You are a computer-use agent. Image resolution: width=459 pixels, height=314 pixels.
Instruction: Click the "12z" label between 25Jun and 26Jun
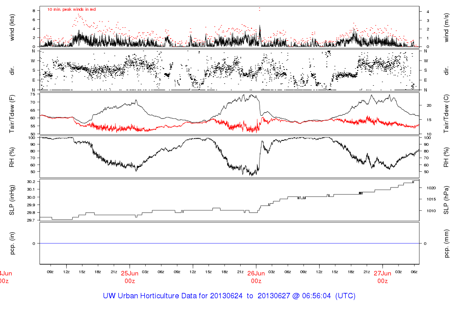click(x=193, y=272)
